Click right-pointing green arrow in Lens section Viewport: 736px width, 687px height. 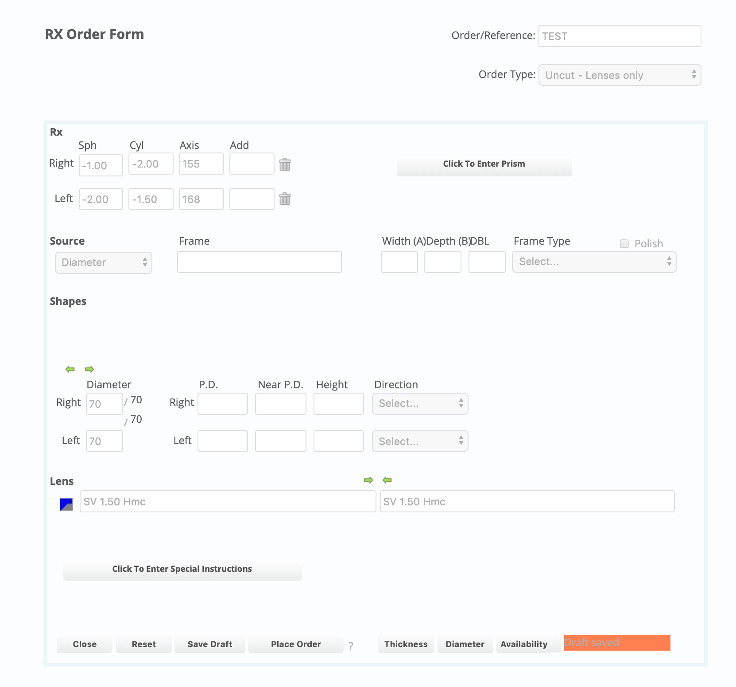pos(368,480)
